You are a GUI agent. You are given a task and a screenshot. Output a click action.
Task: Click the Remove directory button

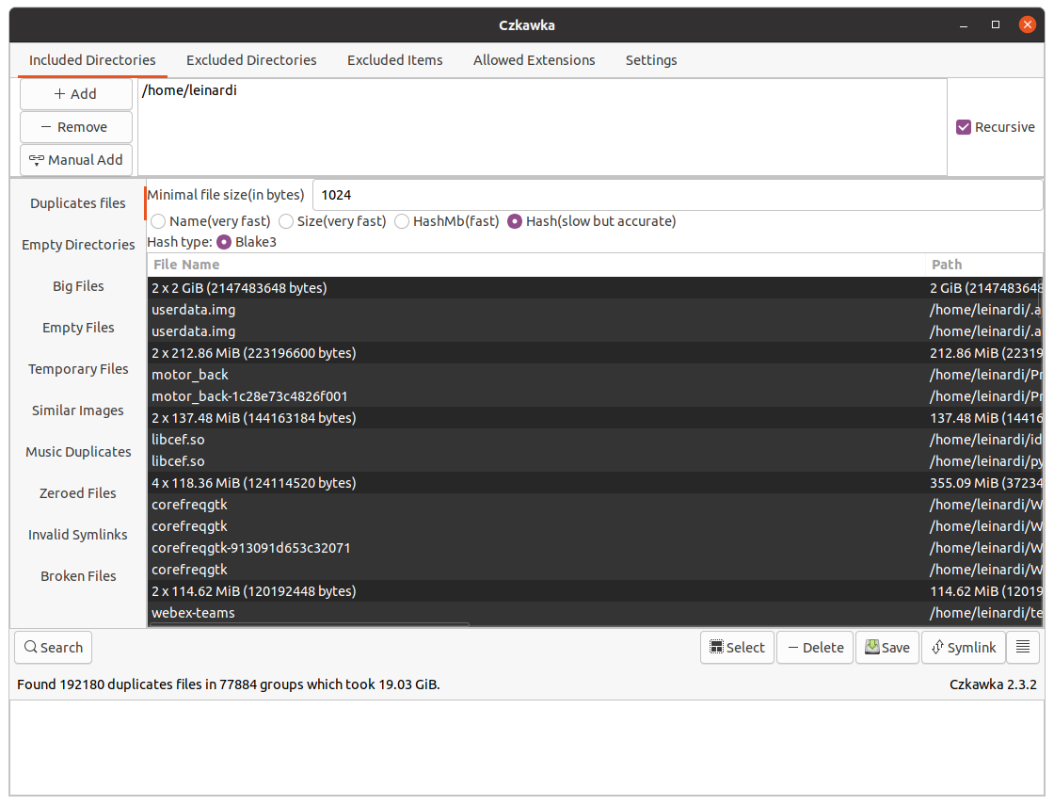click(x=75, y=126)
